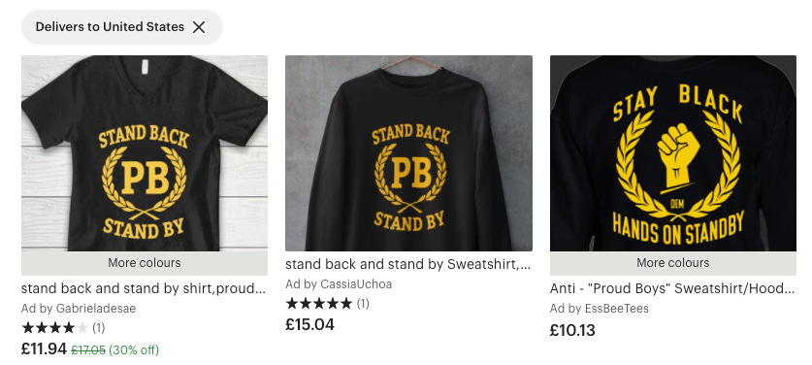Click the five-star rating of CassiaUchoa's sweatshirt
Image resolution: width=812 pixels, height=365 pixels.
click(x=319, y=303)
